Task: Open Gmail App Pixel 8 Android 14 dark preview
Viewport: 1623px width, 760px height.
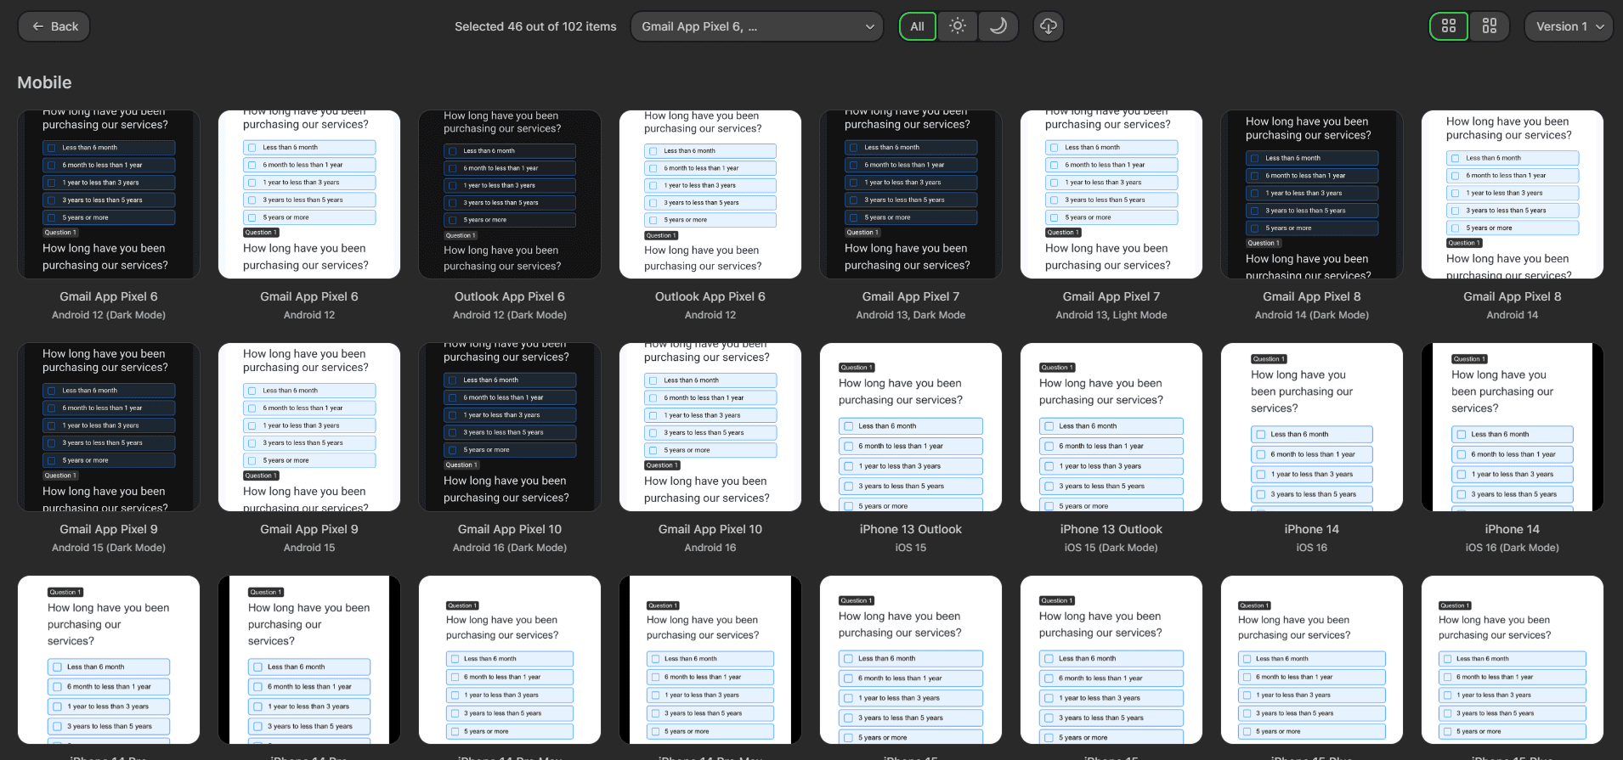Action: point(1312,194)
